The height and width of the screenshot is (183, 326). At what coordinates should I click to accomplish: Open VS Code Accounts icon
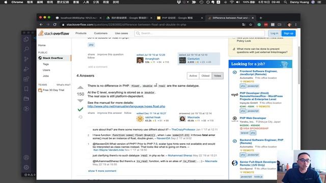click(x=26, y=158)
